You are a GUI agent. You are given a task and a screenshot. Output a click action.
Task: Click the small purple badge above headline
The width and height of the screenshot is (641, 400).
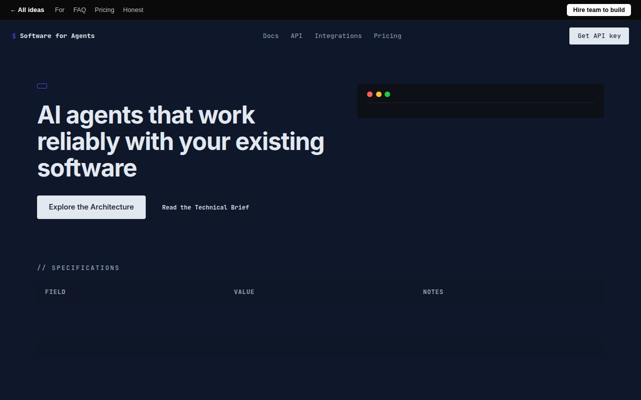(42, 86)
